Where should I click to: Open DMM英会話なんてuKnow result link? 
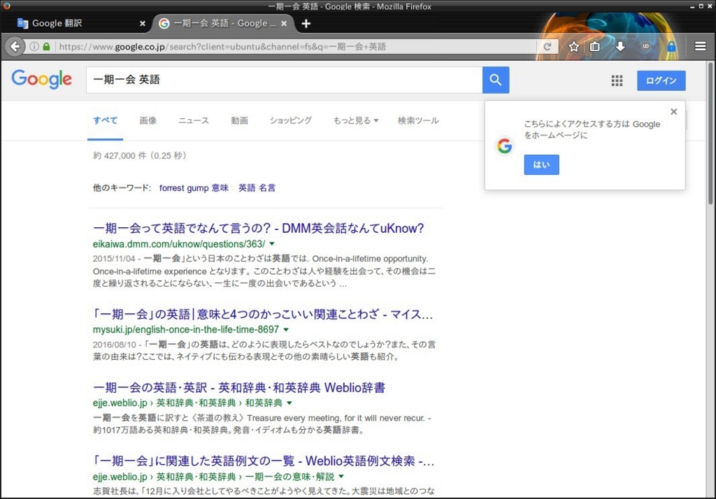[x=259, y=228]
